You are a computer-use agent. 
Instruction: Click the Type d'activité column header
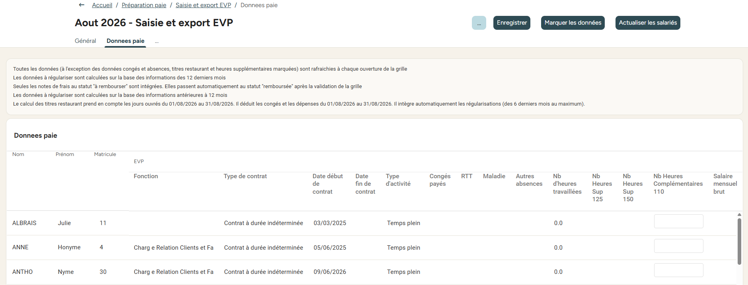(x=398, y=180)
